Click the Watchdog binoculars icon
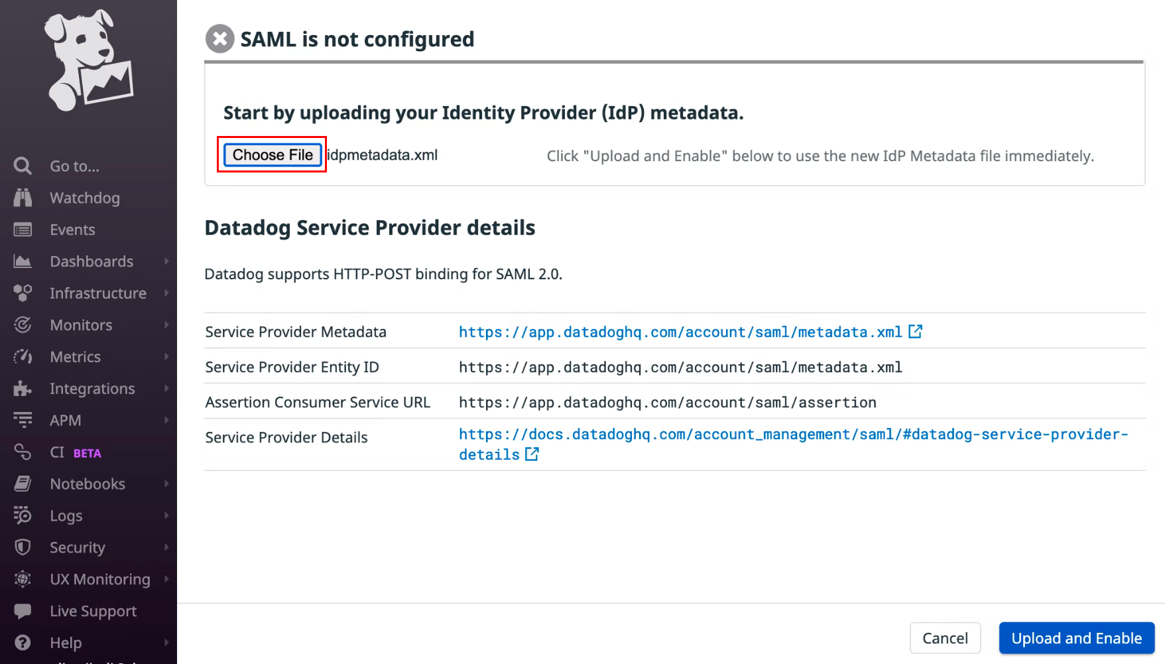The height and width of the screenshot is (664, 1165). click(23, 198)
